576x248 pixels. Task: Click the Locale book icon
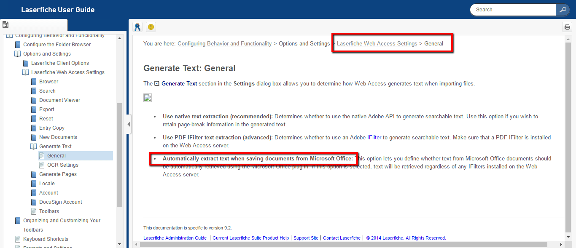click(34, 184)
